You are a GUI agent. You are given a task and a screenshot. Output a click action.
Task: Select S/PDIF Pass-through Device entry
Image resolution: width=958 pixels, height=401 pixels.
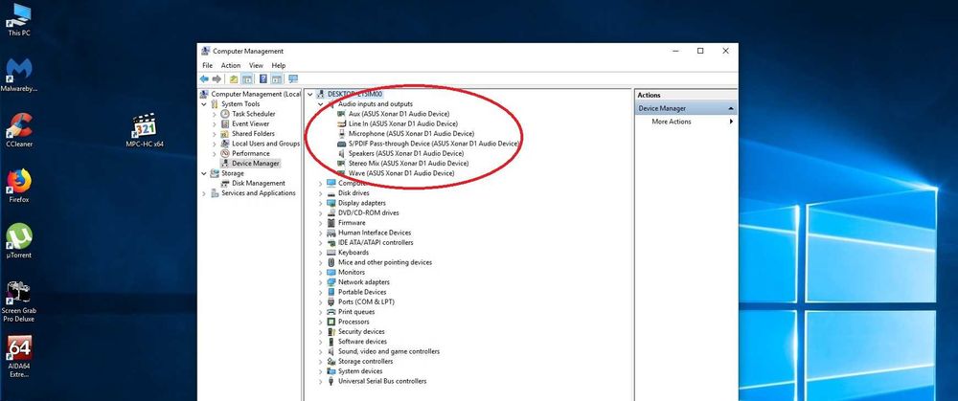[x=433, y=144]
